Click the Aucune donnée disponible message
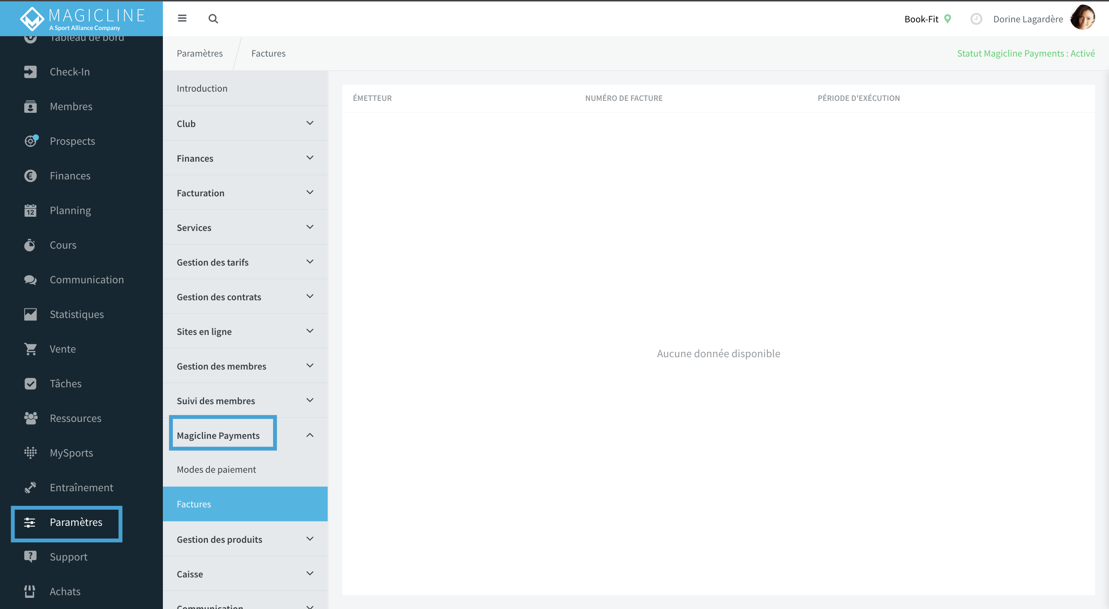 click(x=718, y=353)
